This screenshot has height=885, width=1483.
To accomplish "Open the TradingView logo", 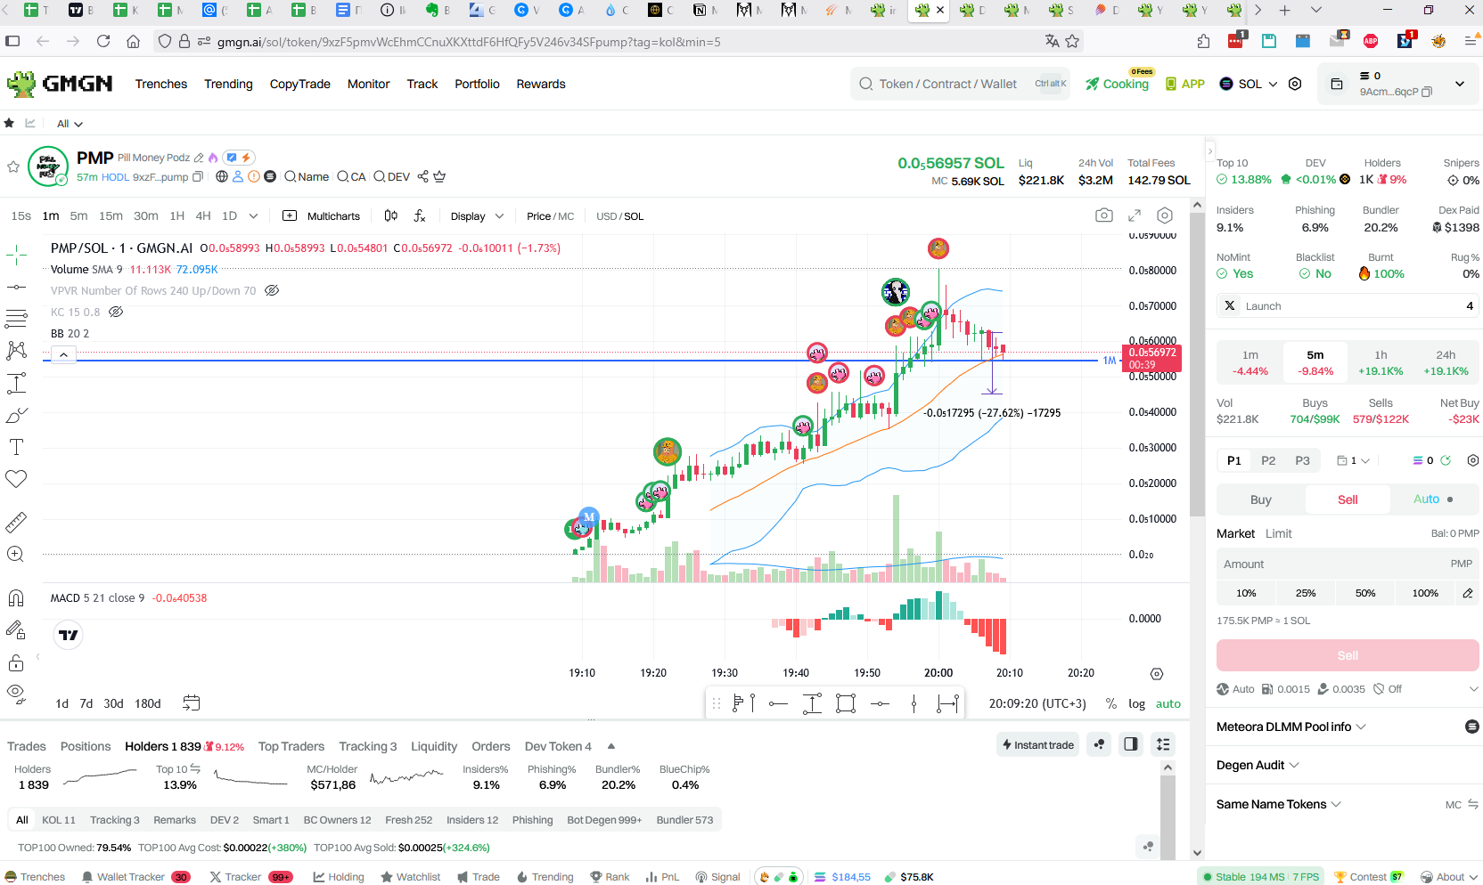I will (69, 635).
